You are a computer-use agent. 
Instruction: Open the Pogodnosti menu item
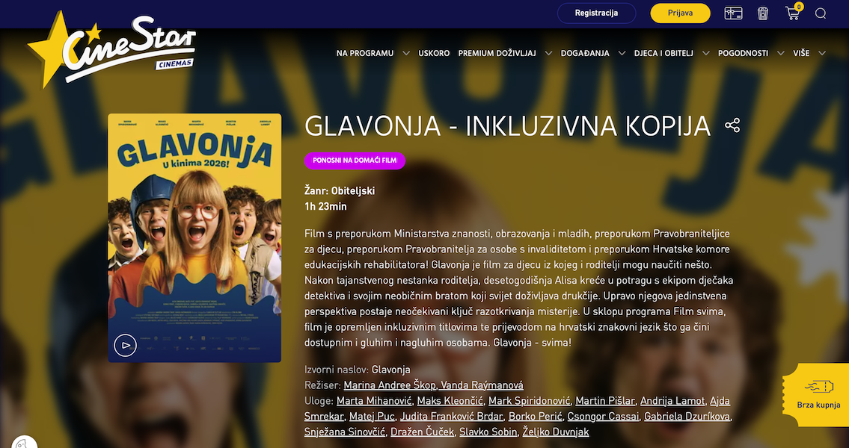coord(743,53)
